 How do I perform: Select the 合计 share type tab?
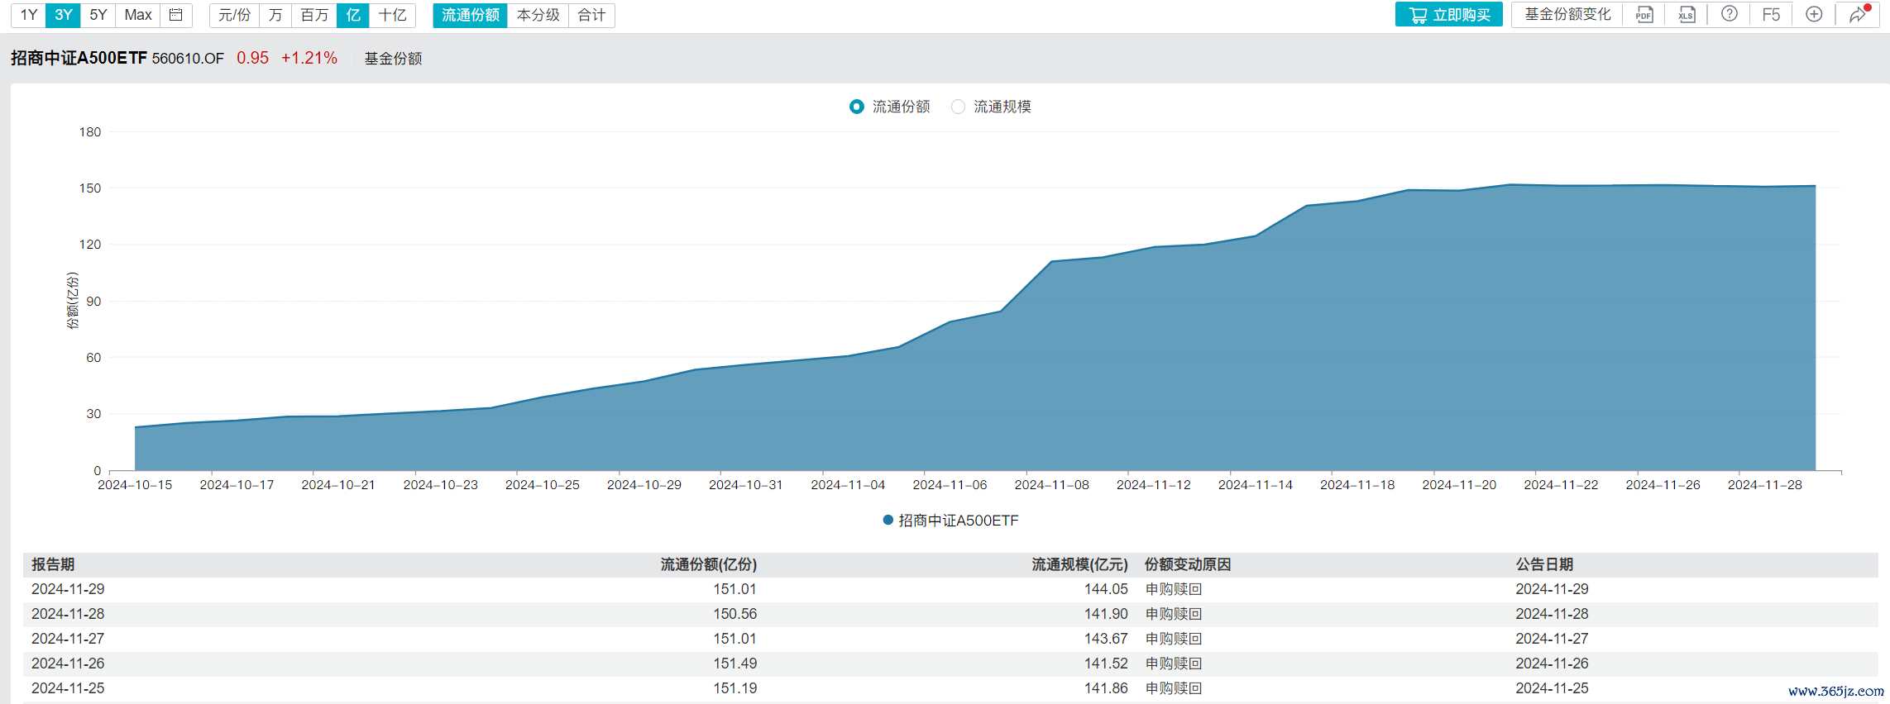tap(591, 15)
